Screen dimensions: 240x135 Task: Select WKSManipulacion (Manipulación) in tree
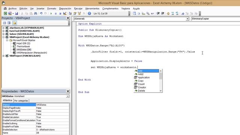pyautogui.click(x=31, y=52)
